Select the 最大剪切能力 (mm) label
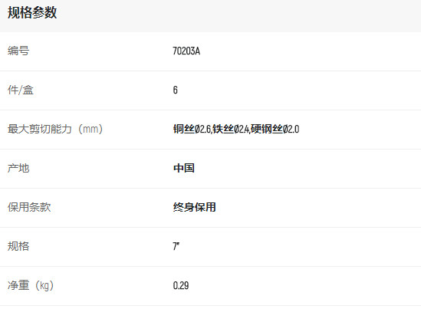421x332 pixels. [x=55, y=129]
